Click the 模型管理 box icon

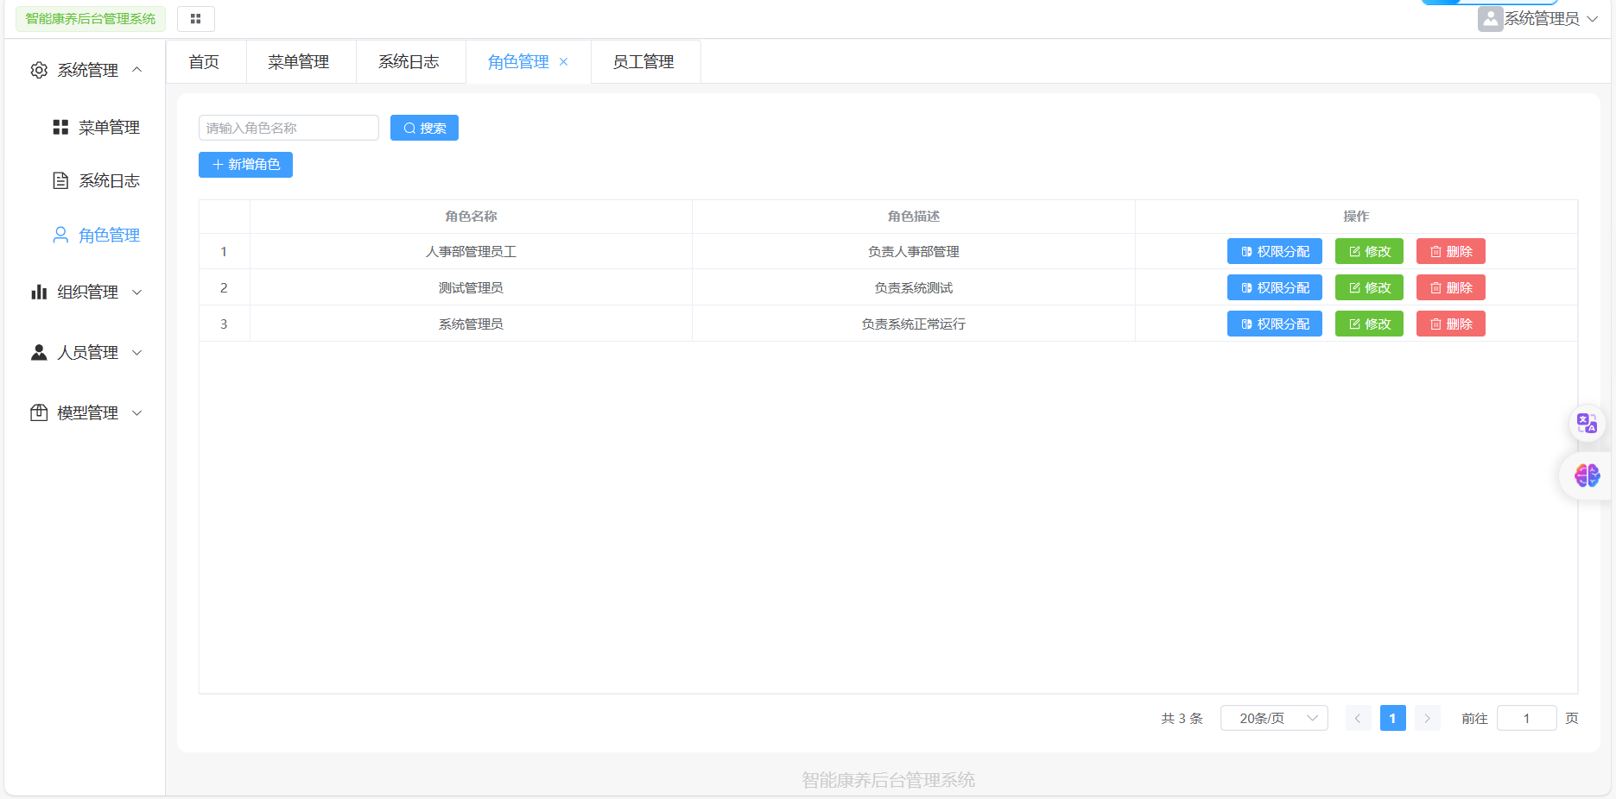[x=39, y=412]
